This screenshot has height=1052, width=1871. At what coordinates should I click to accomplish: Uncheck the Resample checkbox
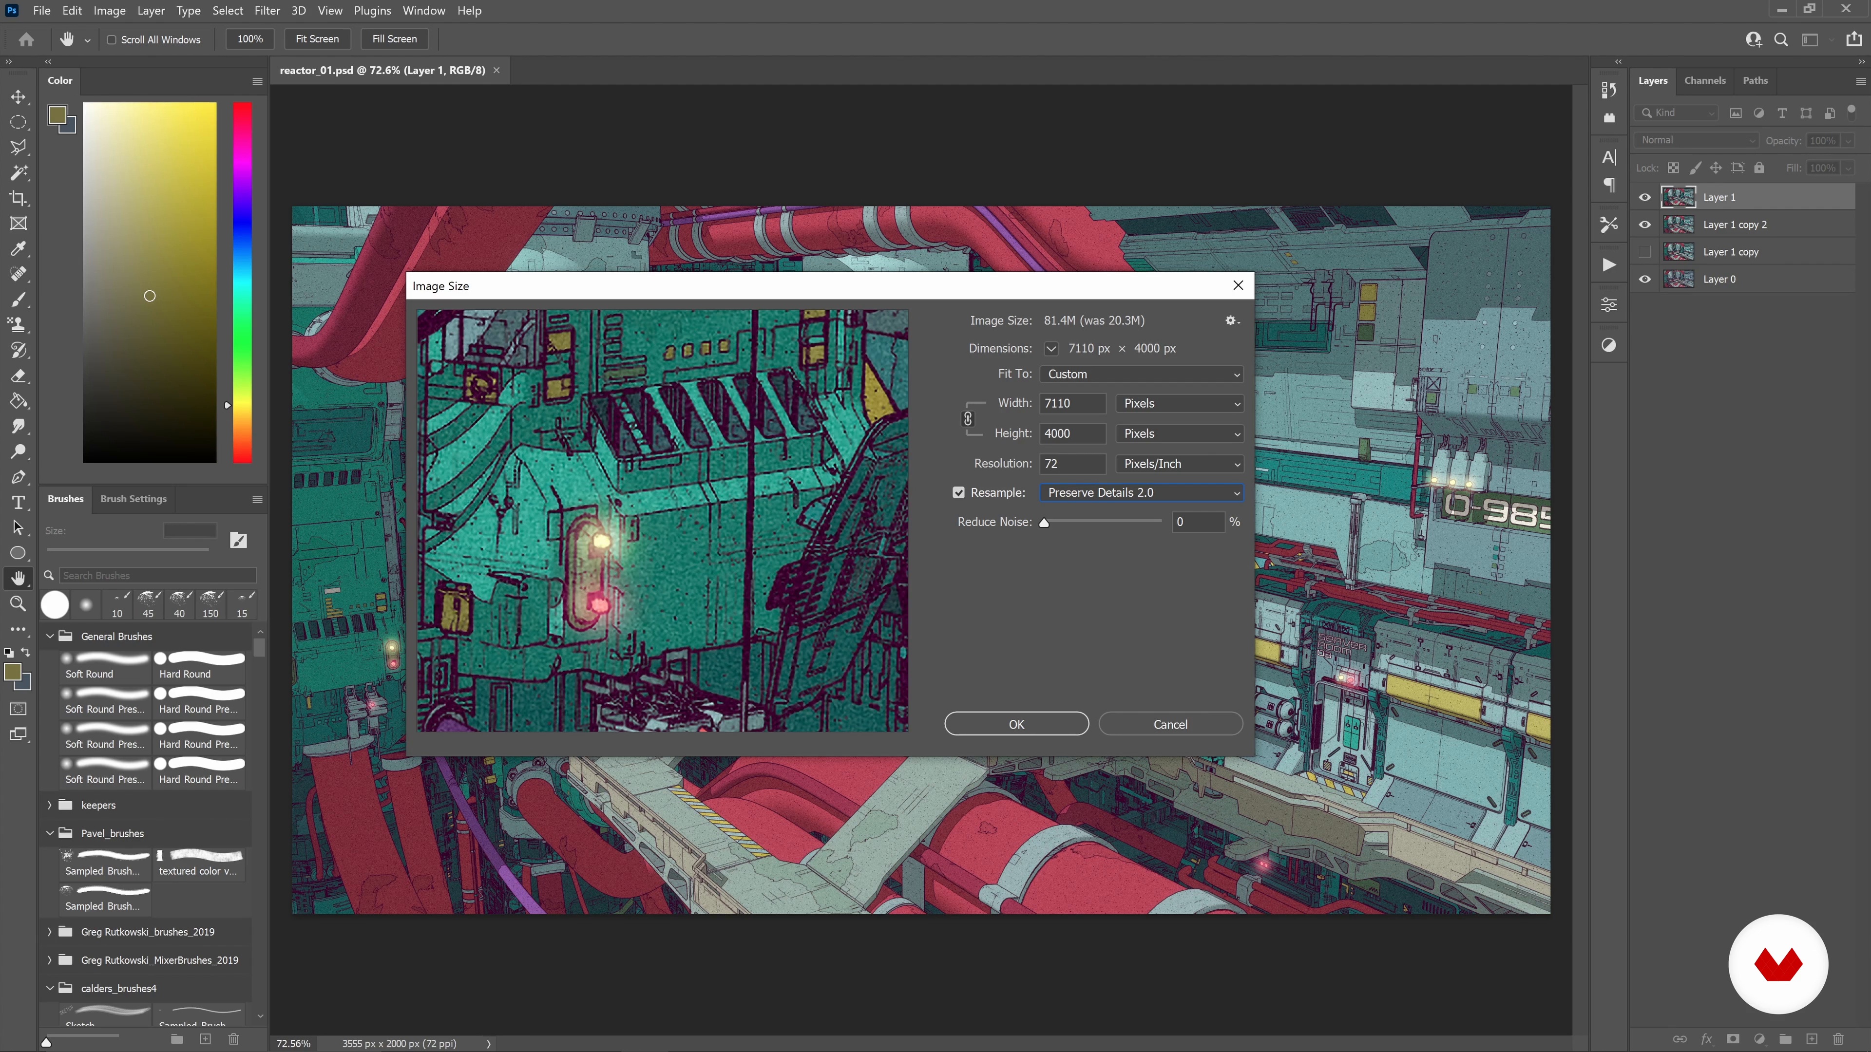point(959,493)
